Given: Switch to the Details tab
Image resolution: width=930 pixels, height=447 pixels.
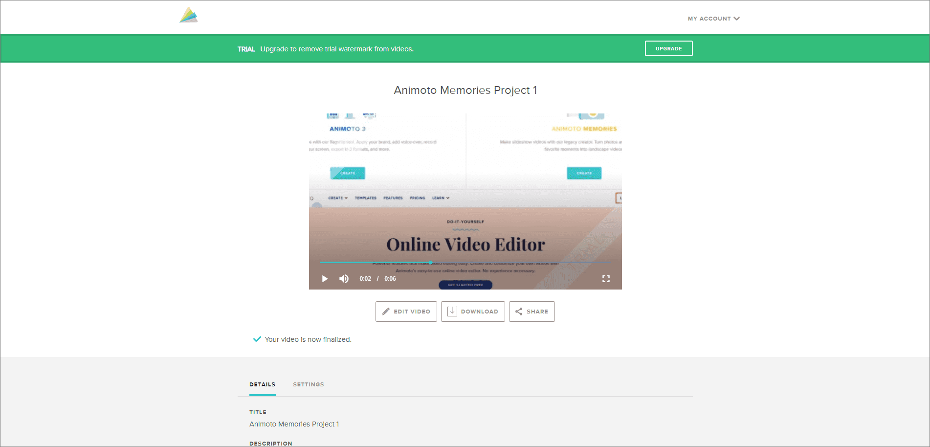Looking at the screenshot, I should pos(262,384).
